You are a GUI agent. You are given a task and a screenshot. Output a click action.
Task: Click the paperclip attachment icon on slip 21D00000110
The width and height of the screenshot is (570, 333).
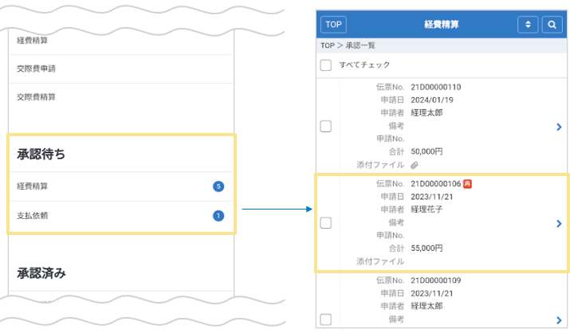(x=415, y=164)
